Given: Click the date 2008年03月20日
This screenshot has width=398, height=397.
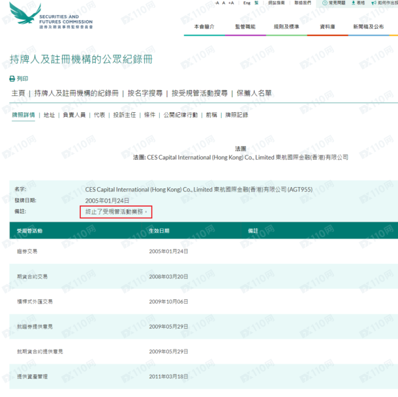Looking at the screenshot, I should coord(168,276).
